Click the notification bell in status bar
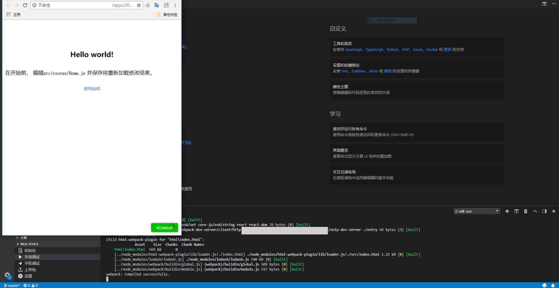The image size is (559, 288). 553,285
